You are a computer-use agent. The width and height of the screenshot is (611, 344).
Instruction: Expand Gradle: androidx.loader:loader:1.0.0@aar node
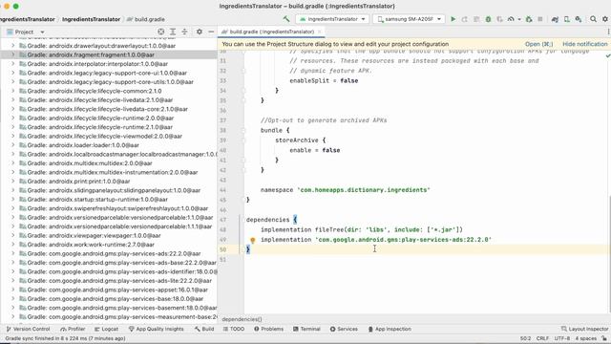coord(12,145)
